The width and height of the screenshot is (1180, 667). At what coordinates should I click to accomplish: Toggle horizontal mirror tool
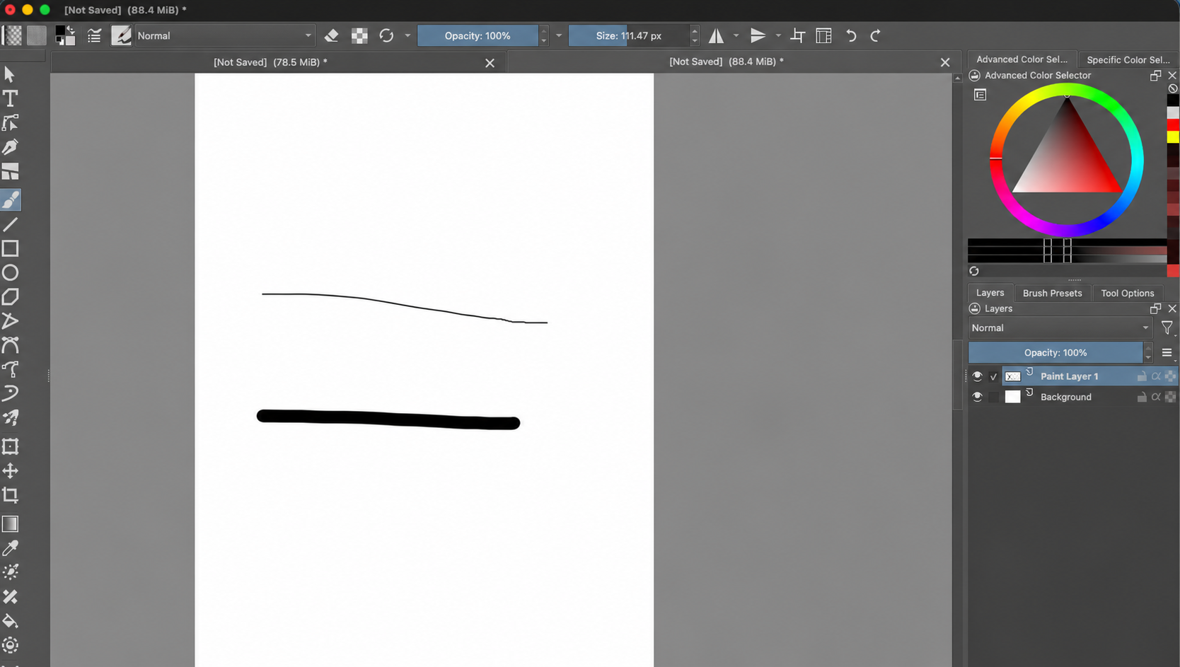717,35
